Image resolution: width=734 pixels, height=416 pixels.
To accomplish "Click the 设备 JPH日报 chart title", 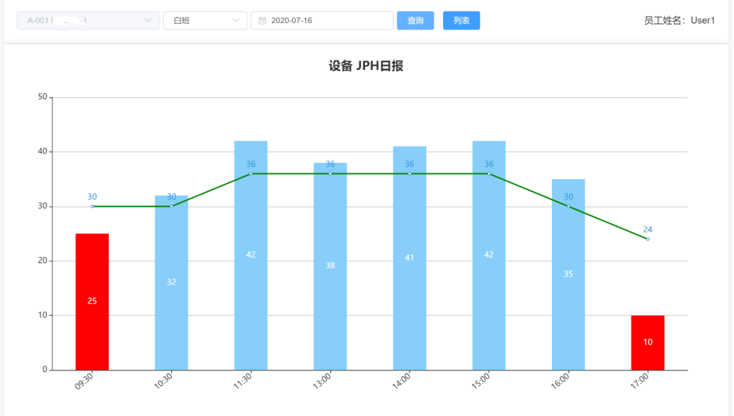I will pos(366,66).
